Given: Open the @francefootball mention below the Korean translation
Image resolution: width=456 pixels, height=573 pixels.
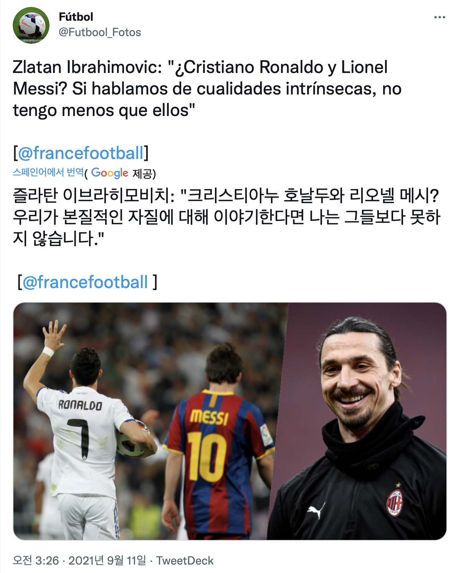Looking at the screenshot, I should coord(85,282).
